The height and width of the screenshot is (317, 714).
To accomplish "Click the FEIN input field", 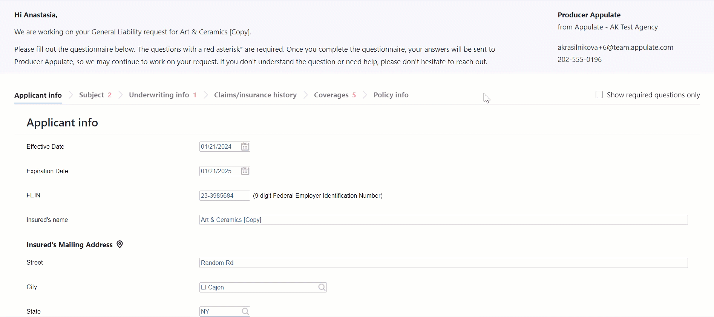I will 224,196.
